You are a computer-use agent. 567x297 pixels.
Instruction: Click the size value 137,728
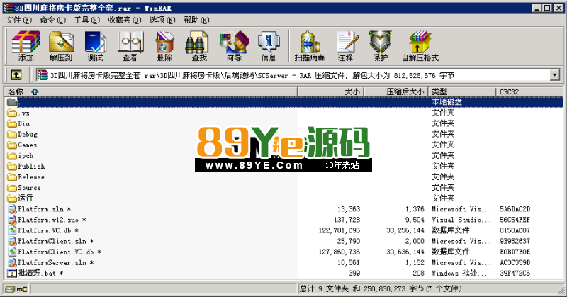point(347,220)
